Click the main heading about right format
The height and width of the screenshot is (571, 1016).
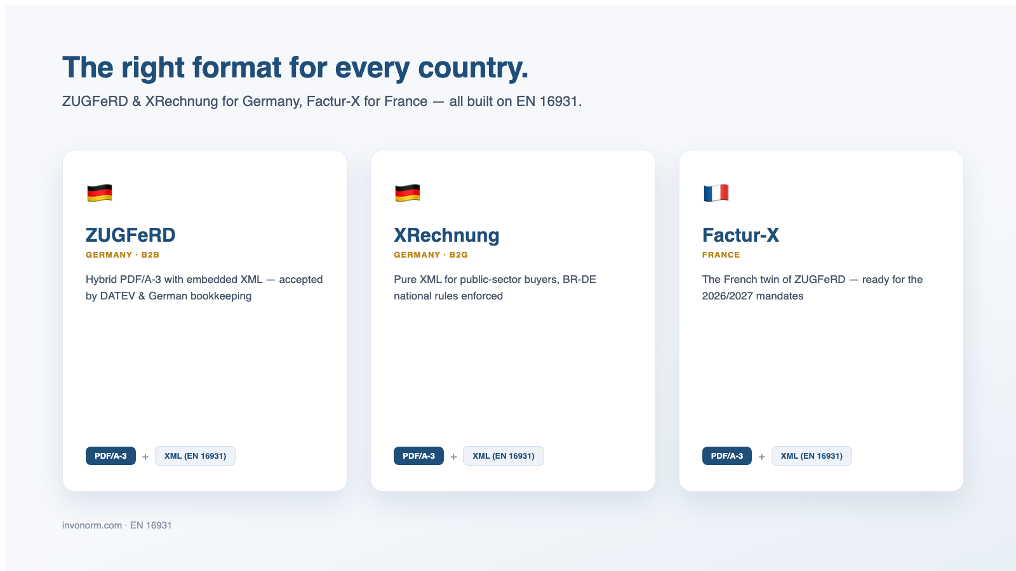point(295,68)
